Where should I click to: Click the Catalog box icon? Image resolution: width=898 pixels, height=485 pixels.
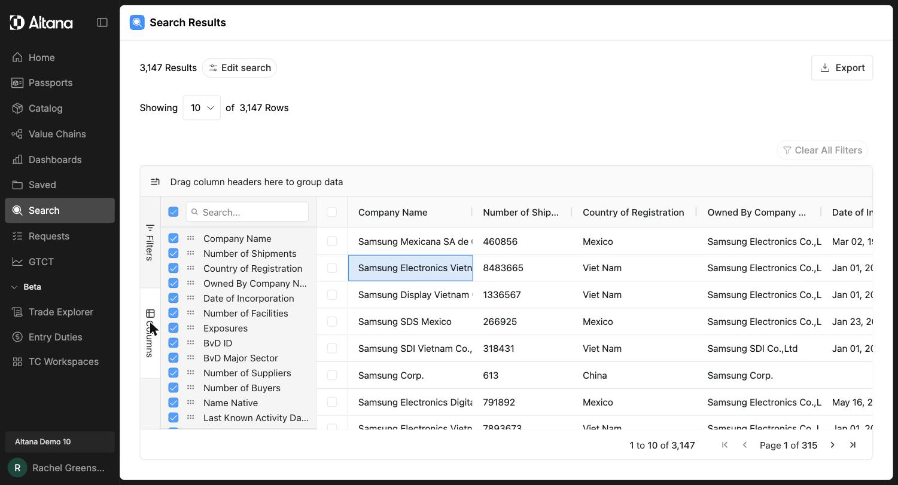[x=17, y=108]
